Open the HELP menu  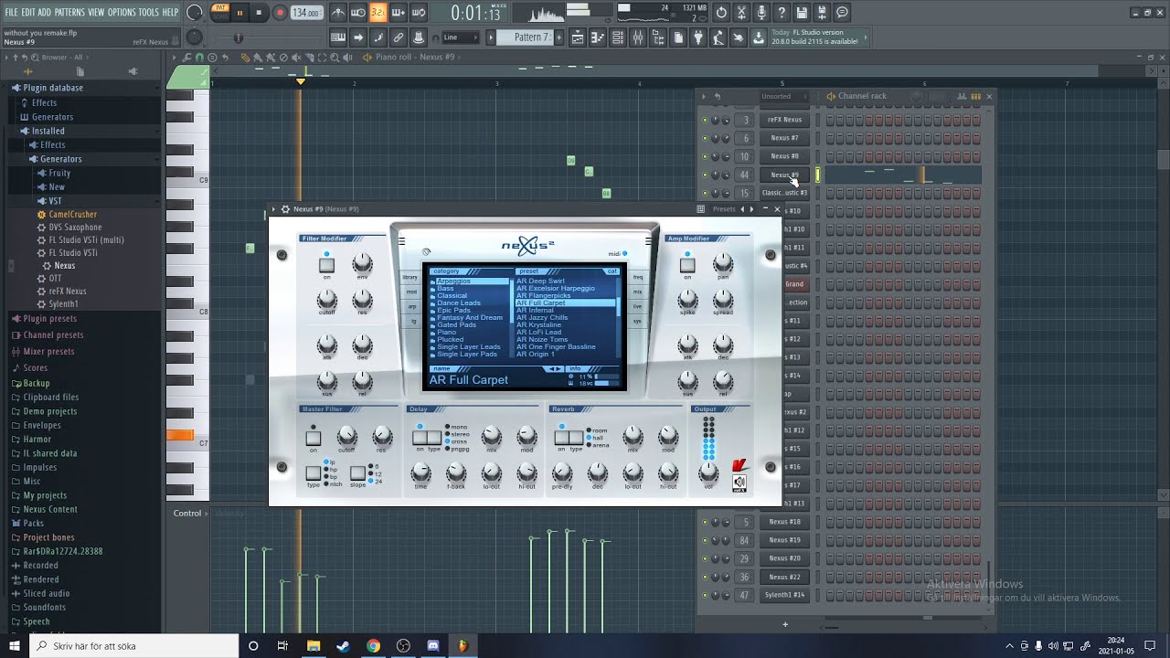(171, 13)
